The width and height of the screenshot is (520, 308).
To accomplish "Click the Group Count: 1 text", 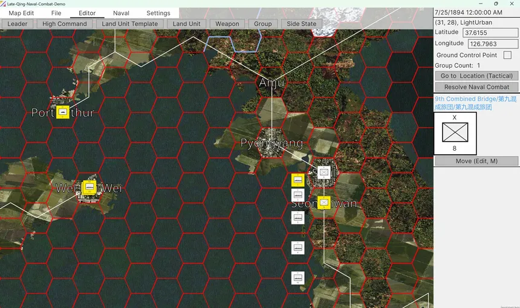I will (457, 65).
